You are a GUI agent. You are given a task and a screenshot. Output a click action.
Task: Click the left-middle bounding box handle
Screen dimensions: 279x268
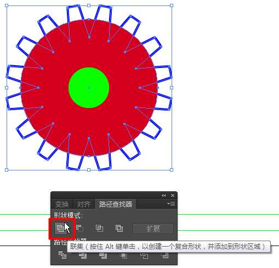click(7, 88)
